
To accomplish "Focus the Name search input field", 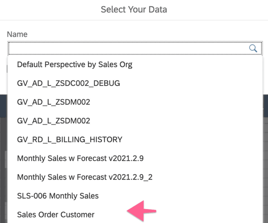I will click(x=126, y=48).
